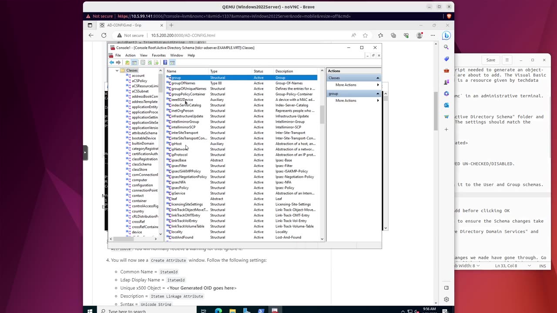The image size is (557, 313).
Task: Click the Export List toolbar icon
Action: (x=156, y=63)
